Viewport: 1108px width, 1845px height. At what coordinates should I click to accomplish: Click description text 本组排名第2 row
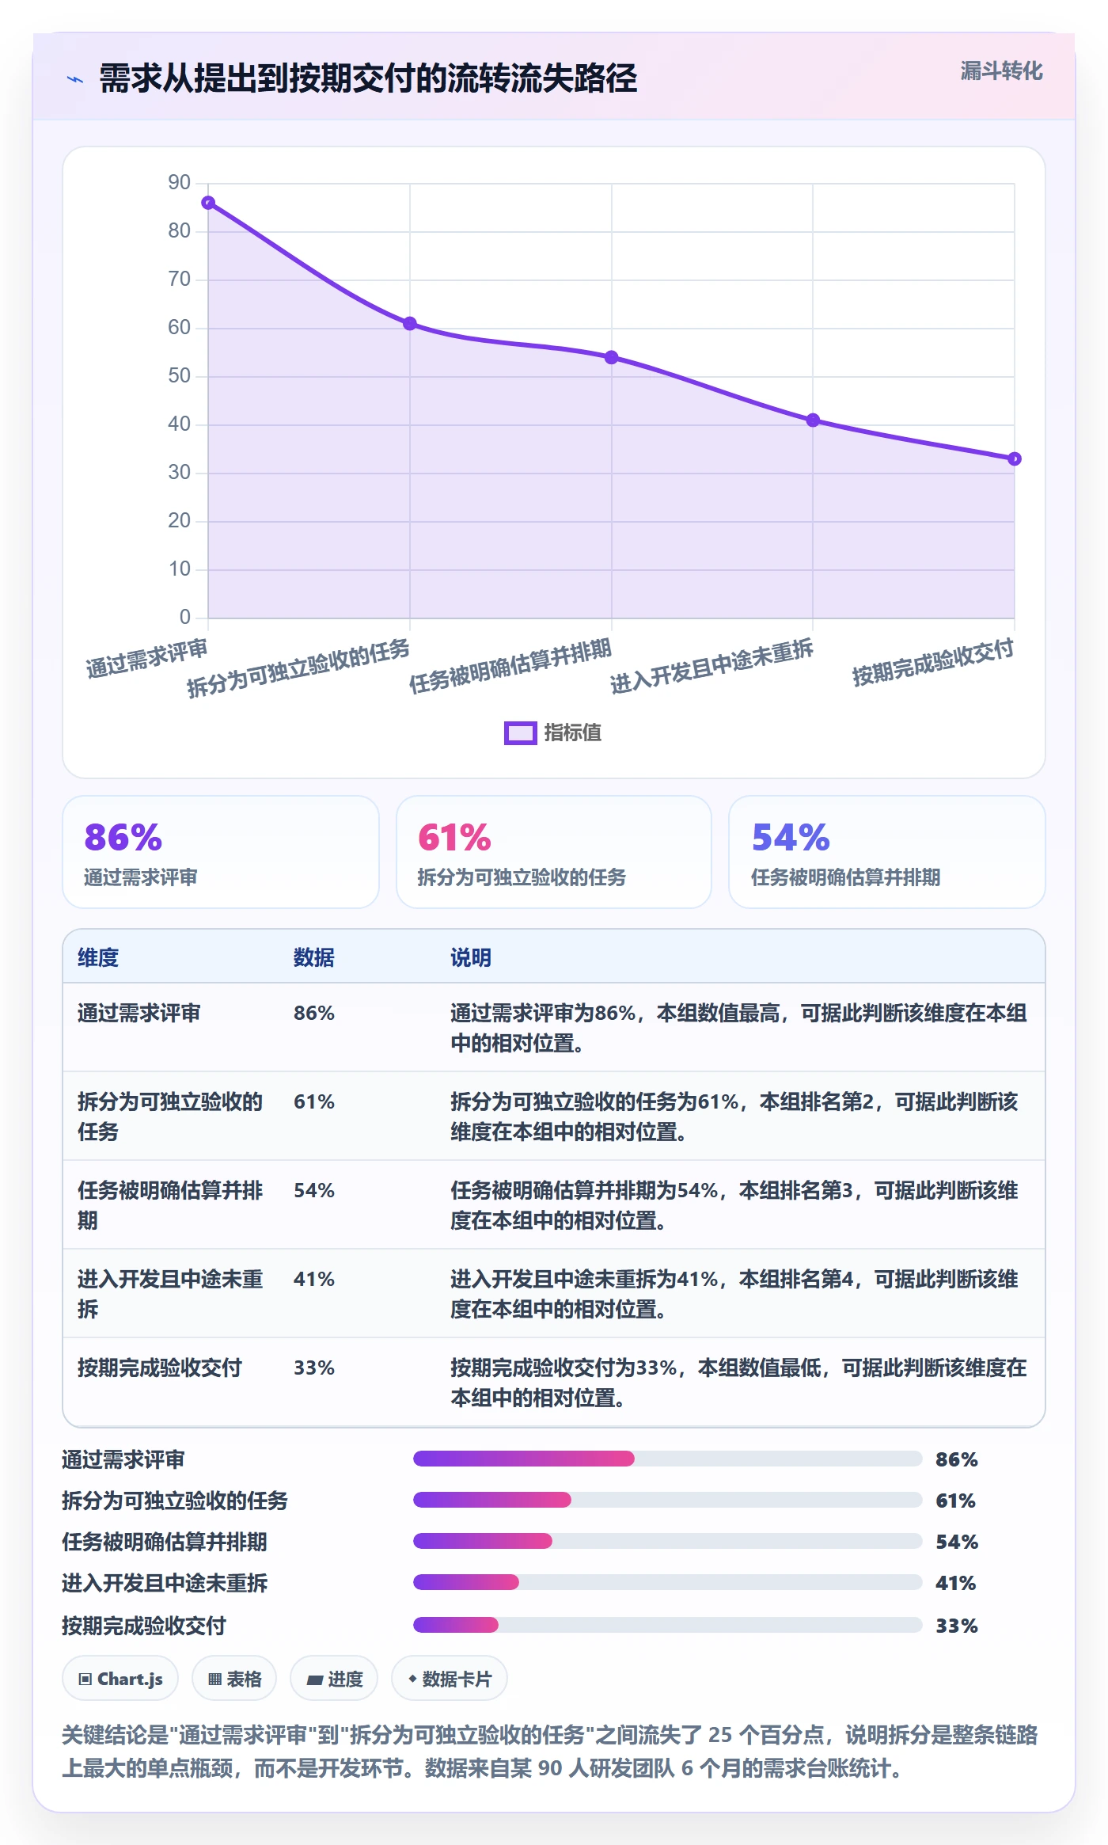[x=734, y=1117]
